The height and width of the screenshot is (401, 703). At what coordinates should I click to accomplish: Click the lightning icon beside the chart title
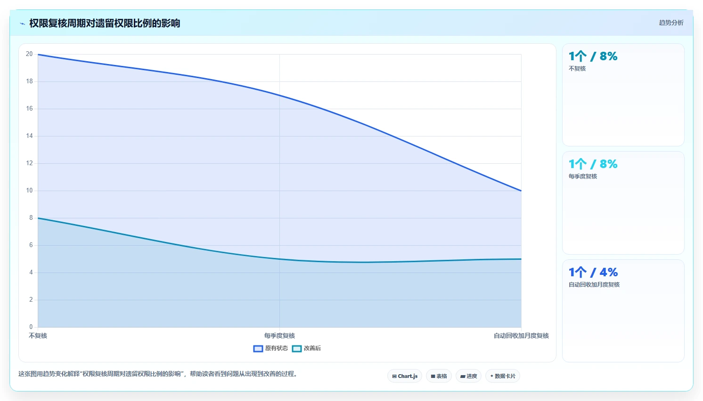pos(22,24)
